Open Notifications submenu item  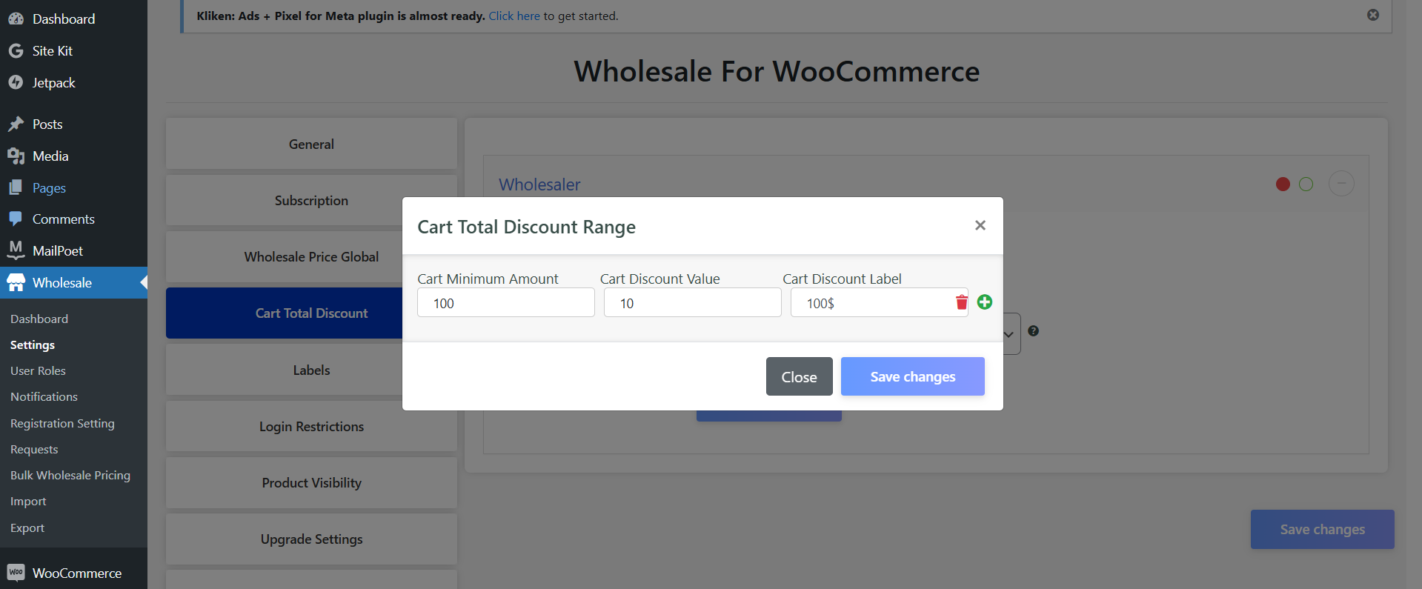click(44, 396)
